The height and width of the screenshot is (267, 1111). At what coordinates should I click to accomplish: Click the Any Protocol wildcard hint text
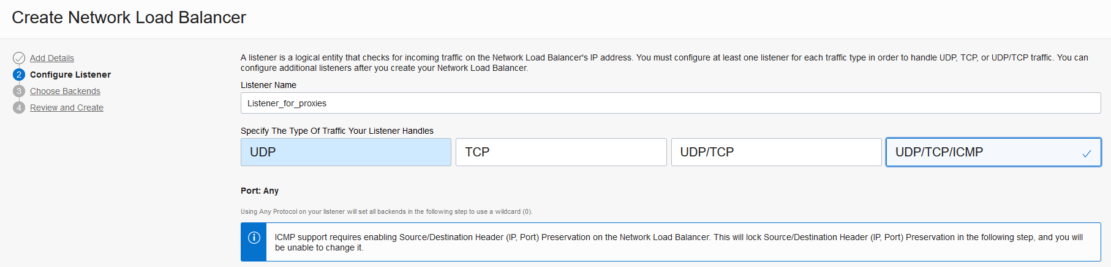click(386, 211)
